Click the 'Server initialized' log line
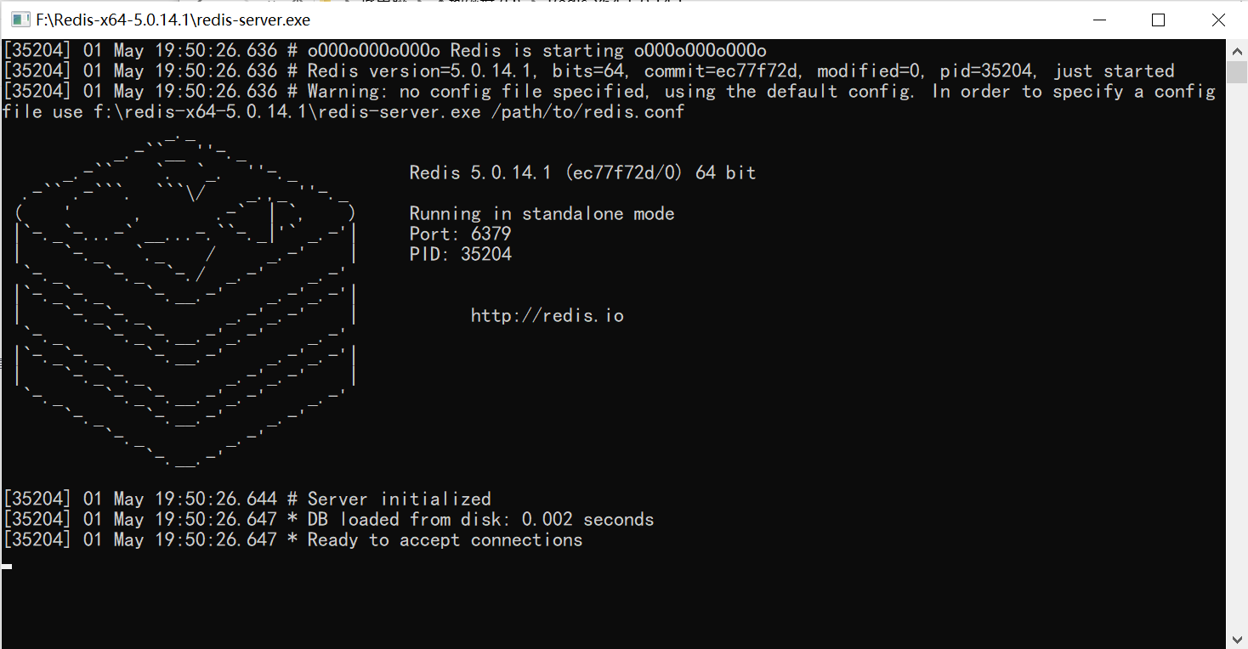The height and width of the screenshot is (649, 1248). (247, 499)
